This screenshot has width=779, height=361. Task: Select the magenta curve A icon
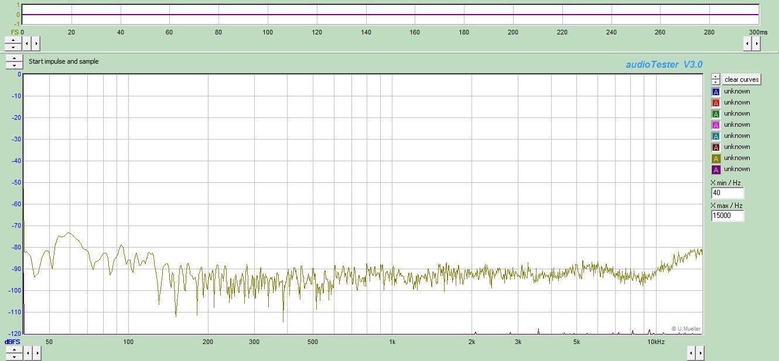[x=716, y=125]
